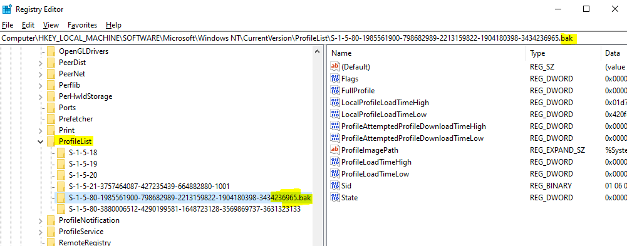Image resolution: width=627 pixels, height=246 pixels.
Task: Click the tree pane scroll up arrow
Action: coord(317,51)
